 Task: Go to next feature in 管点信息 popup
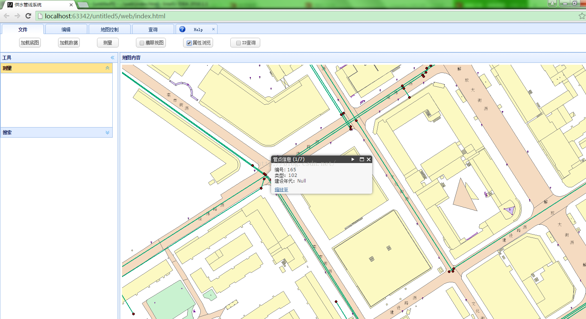click(x=353, y=159)
